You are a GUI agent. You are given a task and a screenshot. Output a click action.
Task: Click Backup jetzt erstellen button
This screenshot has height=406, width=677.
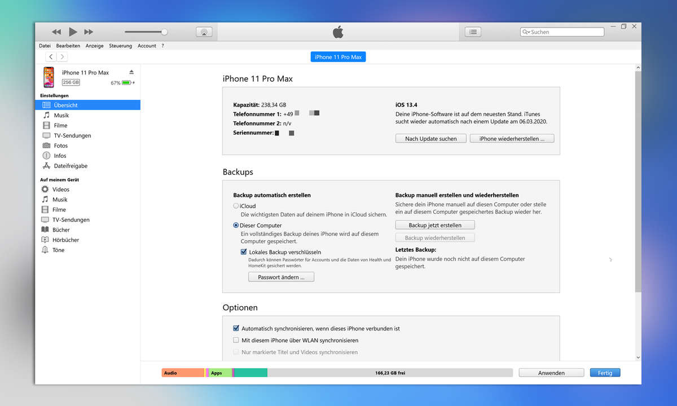point(435,225)
